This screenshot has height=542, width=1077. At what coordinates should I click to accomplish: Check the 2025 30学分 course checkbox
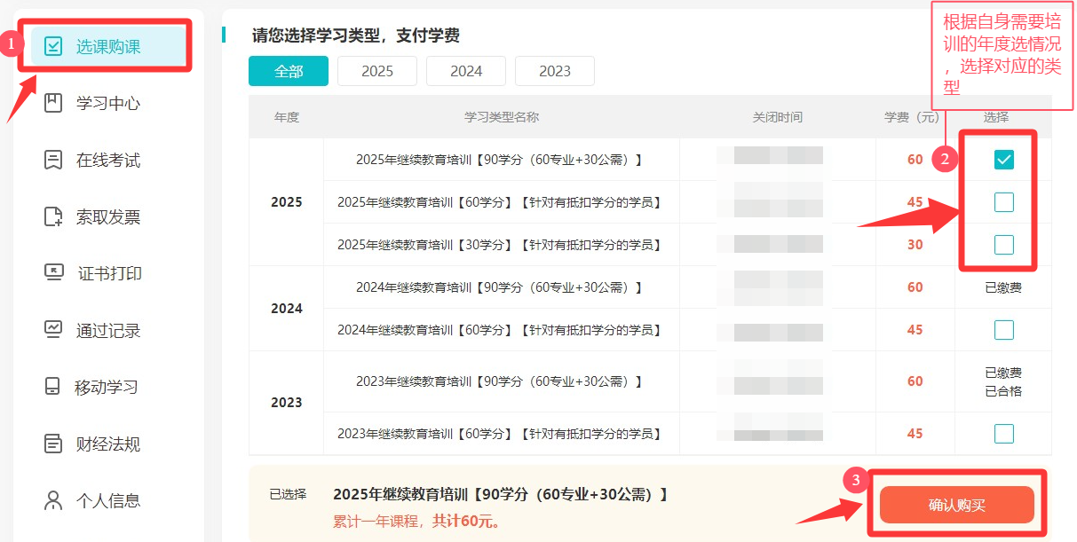[x=1003, y=245]
